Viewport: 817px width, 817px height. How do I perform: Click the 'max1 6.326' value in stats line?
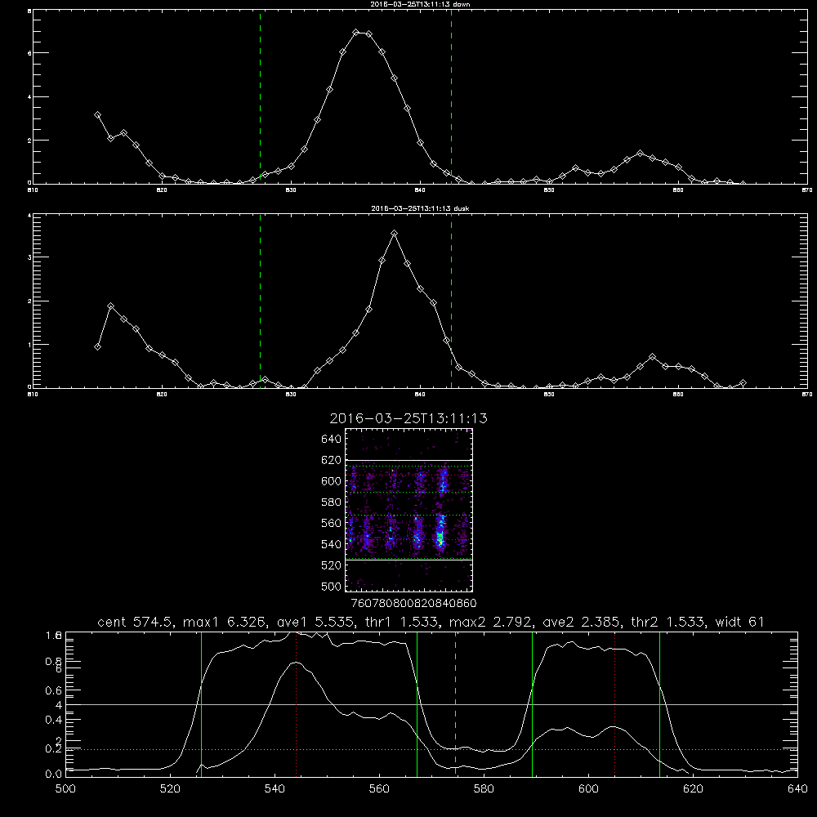click(225, 622)
